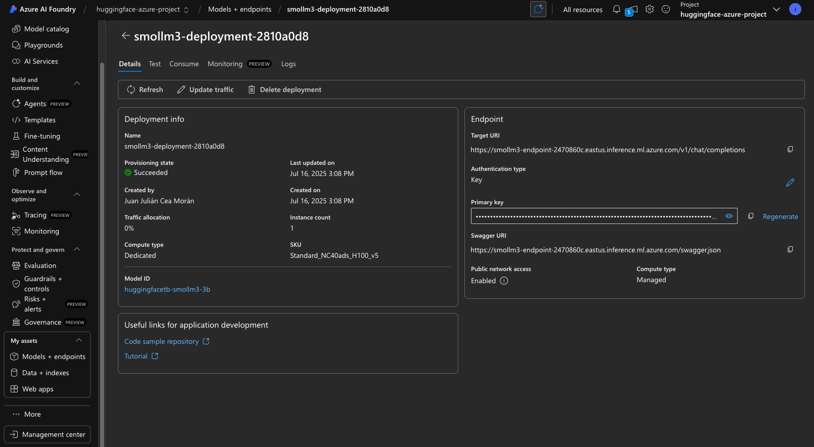Reveal the primary key with eye icon

coord(729,216)
